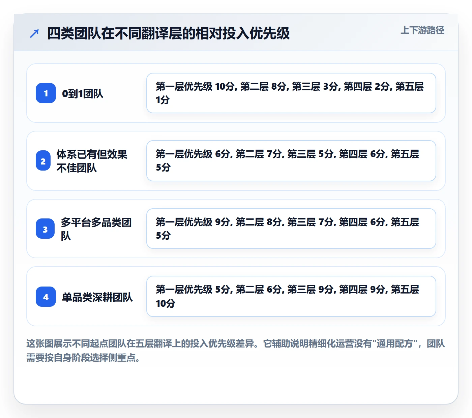Click the score box starting 第一层优先级 6分
Image resolution: width=472 pixels, height=418 pixels.
point(291,161)
